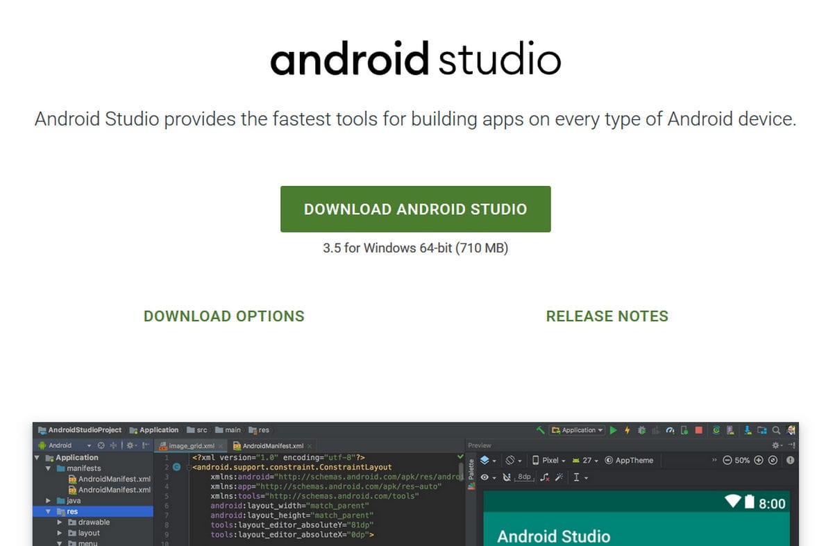Screen dimensions: 833x546
Task: Expand the layout folder arrow
Action: click(x=60, y=533)
